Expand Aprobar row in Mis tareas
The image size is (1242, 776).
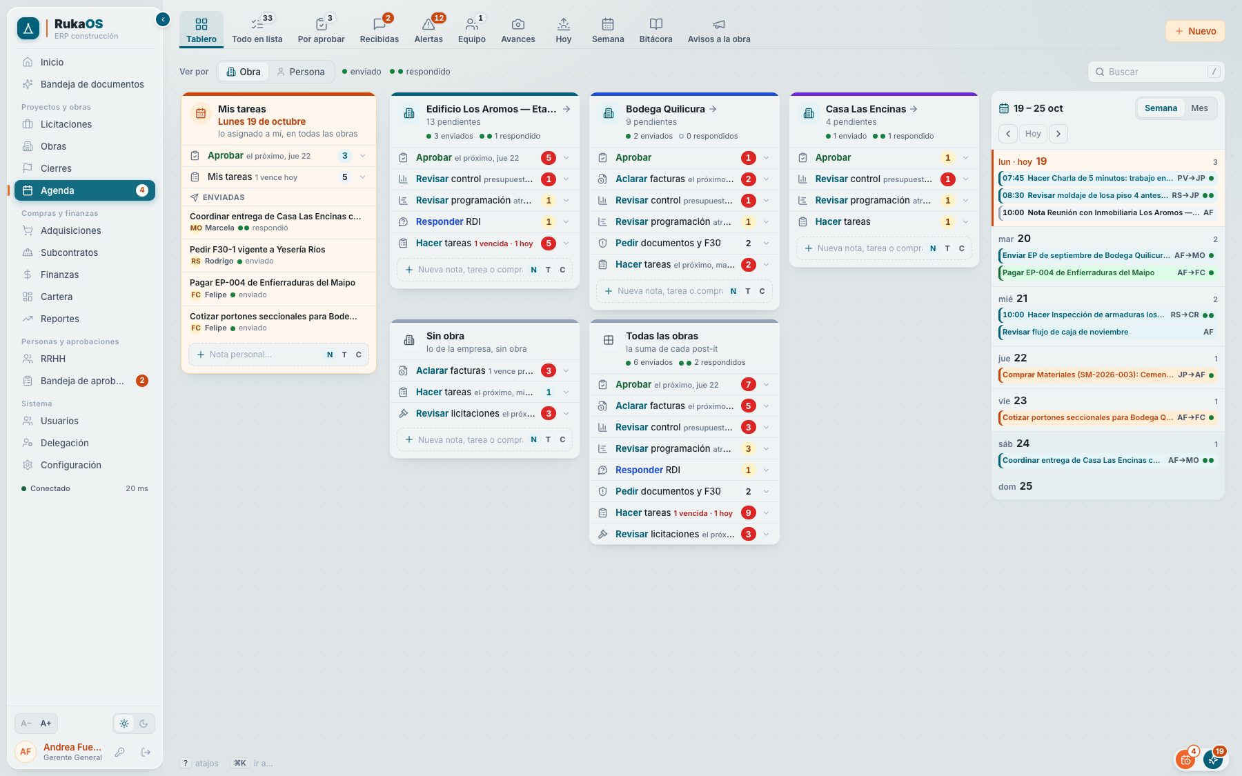click(362, 156)
